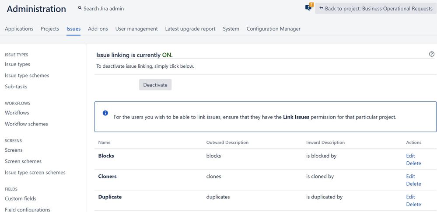
Task: Go to the Screens page
Action: 14,150
